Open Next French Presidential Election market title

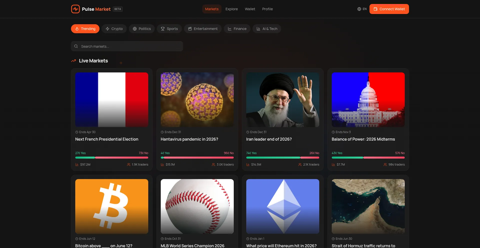point(107,139)
